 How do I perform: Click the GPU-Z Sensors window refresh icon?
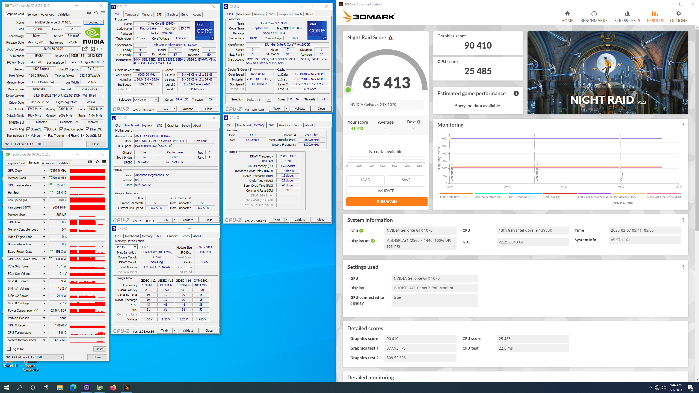(97, 162)
